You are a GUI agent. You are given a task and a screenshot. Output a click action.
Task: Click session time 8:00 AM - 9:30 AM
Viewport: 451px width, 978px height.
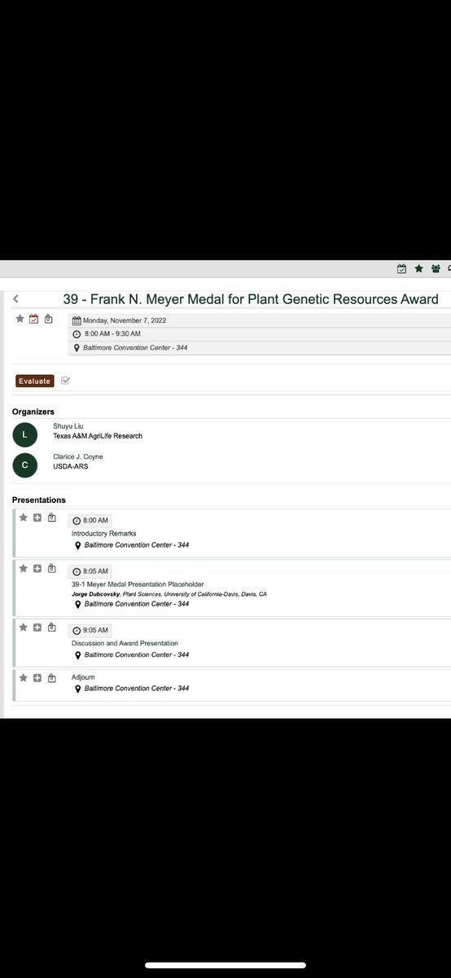pos(112,334)
